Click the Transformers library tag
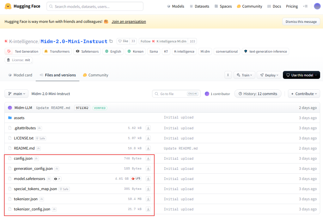The width and height of the screenshot is (323, 218). tap(57, 51)
